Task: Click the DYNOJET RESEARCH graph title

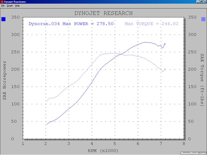Action: click(x=103, y=13)
